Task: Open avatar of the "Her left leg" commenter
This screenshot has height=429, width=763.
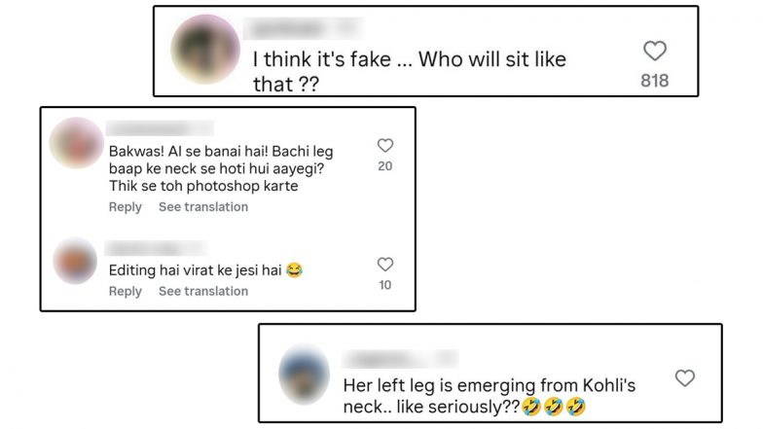Action: pyautogui.click(x=304, y=374)
